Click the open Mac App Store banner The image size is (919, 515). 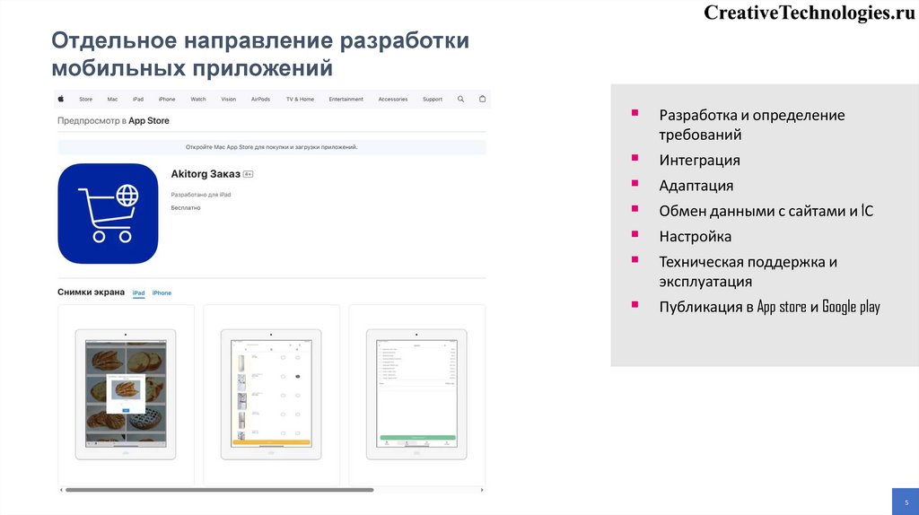click(271, 147)
